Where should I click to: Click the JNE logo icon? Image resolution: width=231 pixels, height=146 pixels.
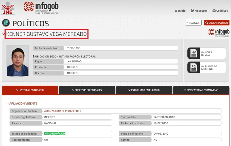pyautogui.click(x=8, y=9)
